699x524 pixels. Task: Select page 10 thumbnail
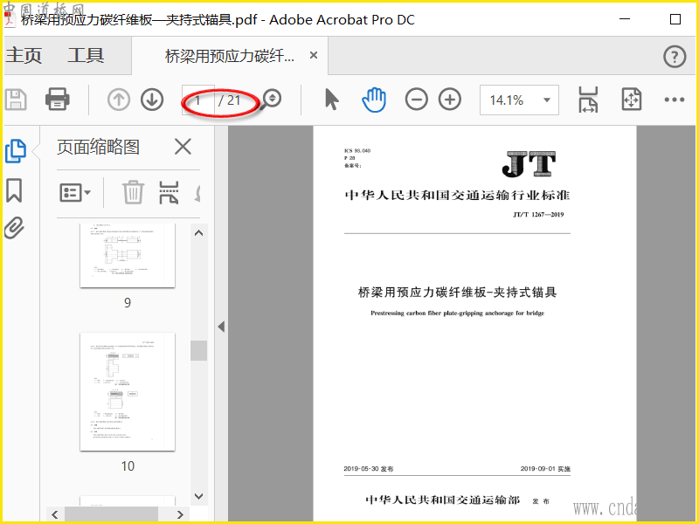coord(128,391)
